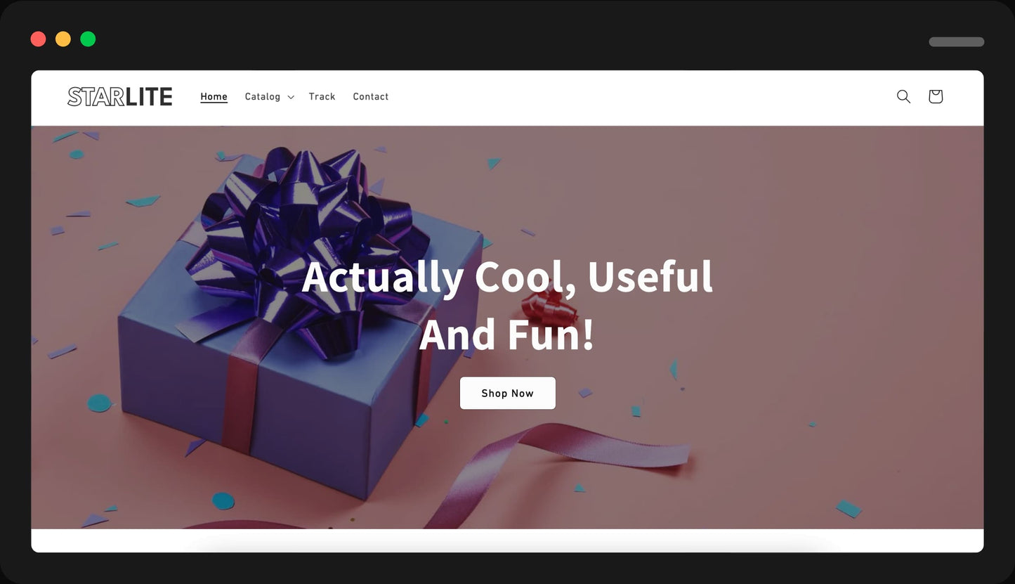
Task: Open the Track page link
Action: [322, 96]
